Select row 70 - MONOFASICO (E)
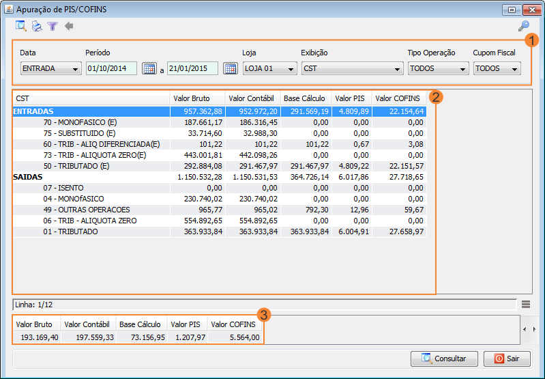The image size is (545, 379). (x=220, y=122)
